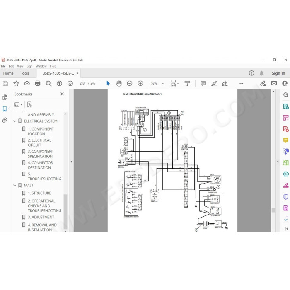
Task: Switch to the Tools tab
Action: click(x=25, y=73)
